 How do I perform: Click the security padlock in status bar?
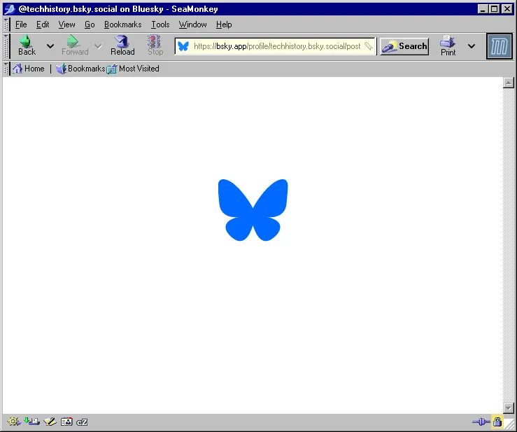tap(497, 421)
